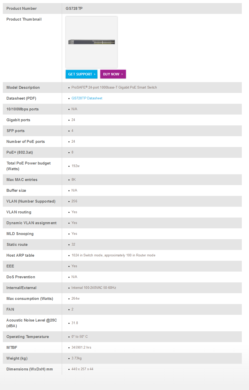The image size is (249, 390).
Task: Click the Model Description label
Action: pos(23,88)
